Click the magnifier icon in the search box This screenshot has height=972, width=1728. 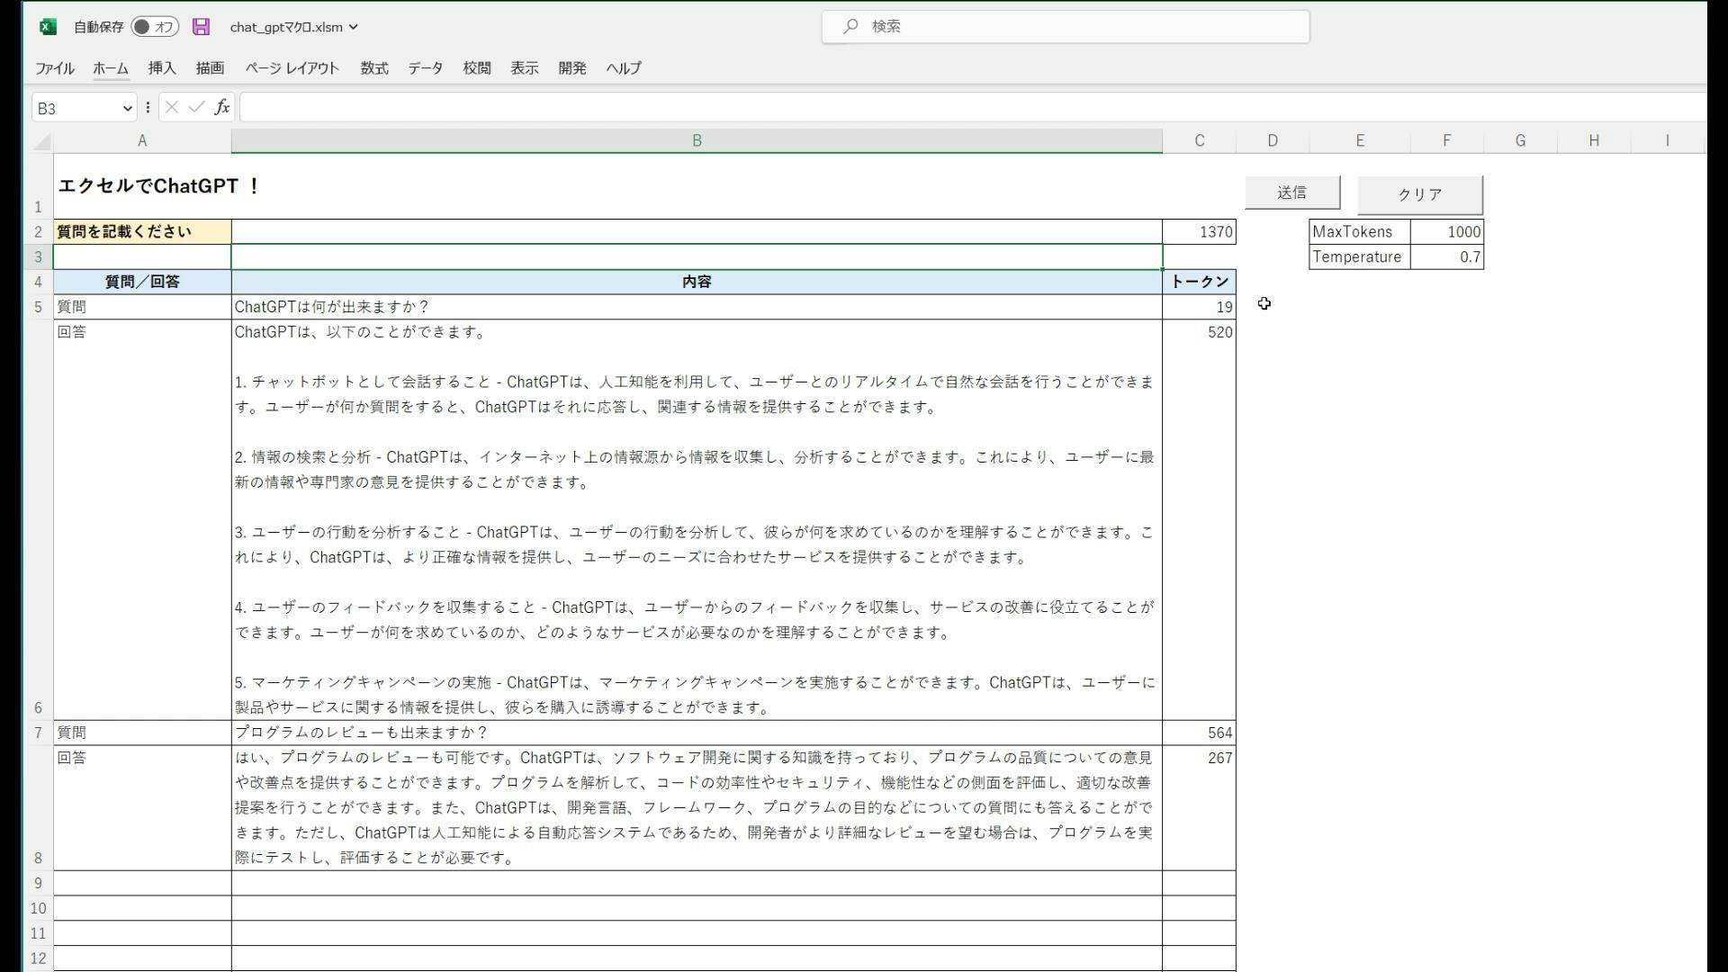[850, 26]
